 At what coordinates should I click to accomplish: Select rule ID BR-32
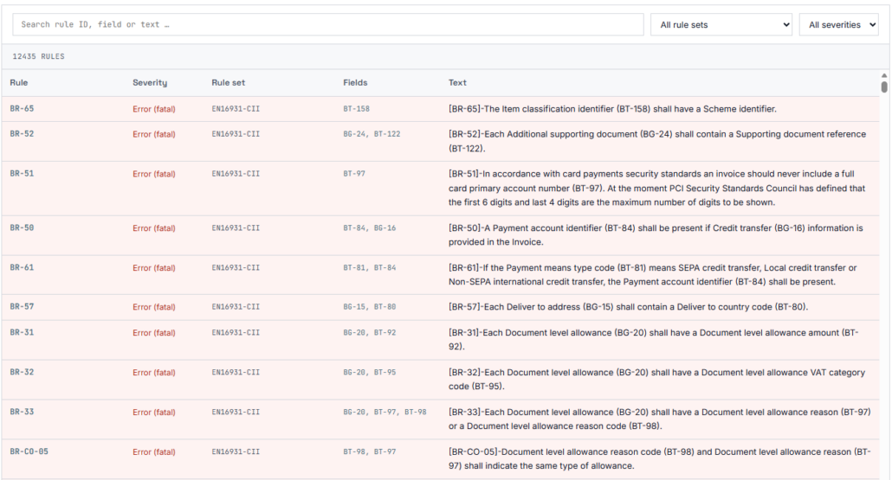(22, 372)
